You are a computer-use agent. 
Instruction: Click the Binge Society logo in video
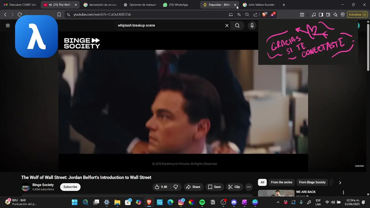tap(82, 43)
